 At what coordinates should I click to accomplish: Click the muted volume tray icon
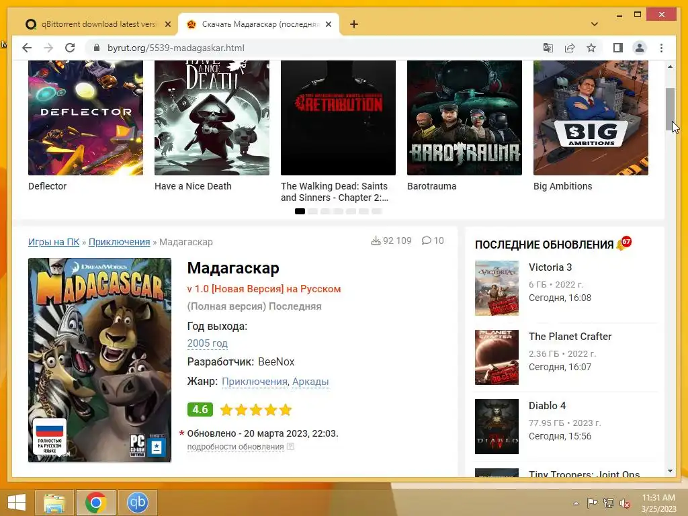point(625,503)
